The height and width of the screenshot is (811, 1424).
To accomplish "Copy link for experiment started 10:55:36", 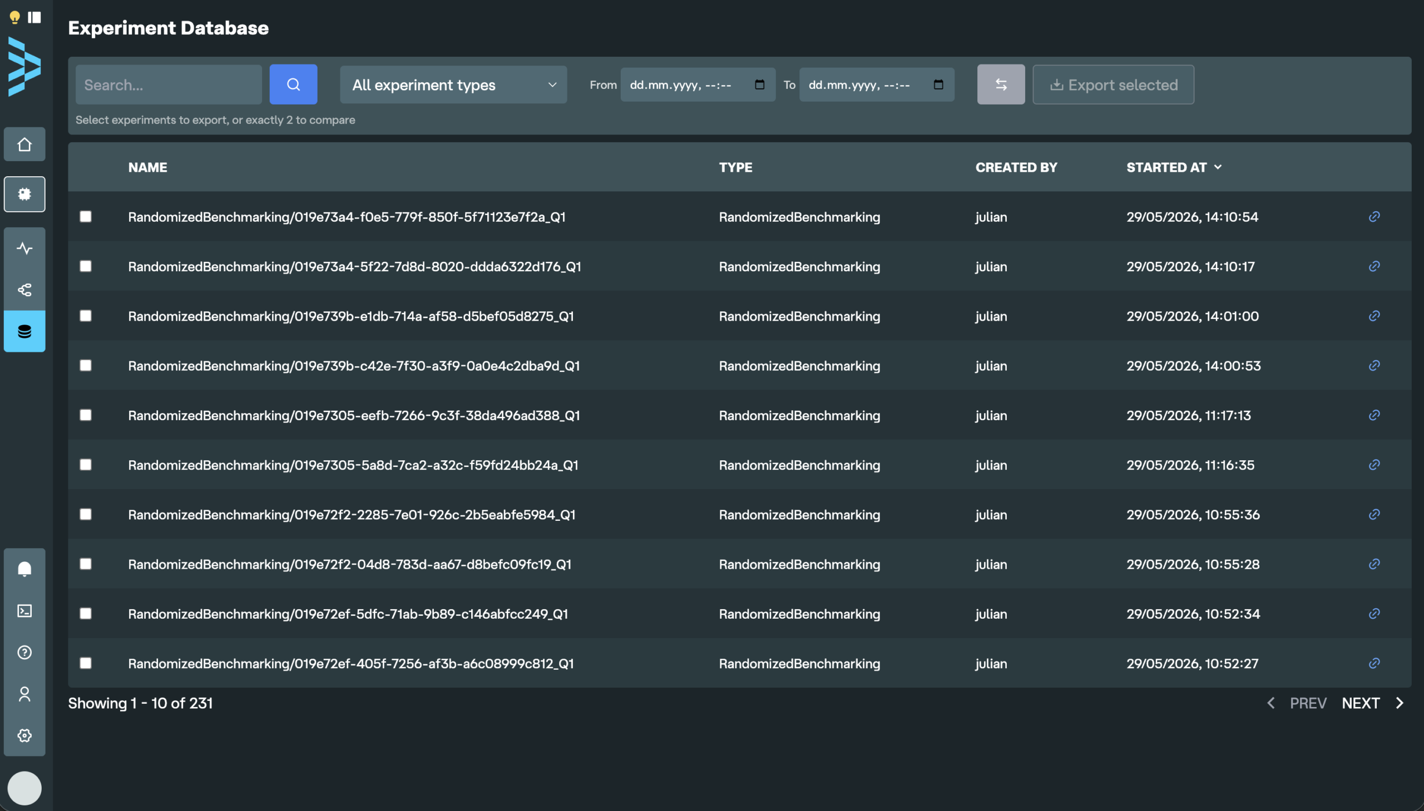I will tap(1374, 514).
